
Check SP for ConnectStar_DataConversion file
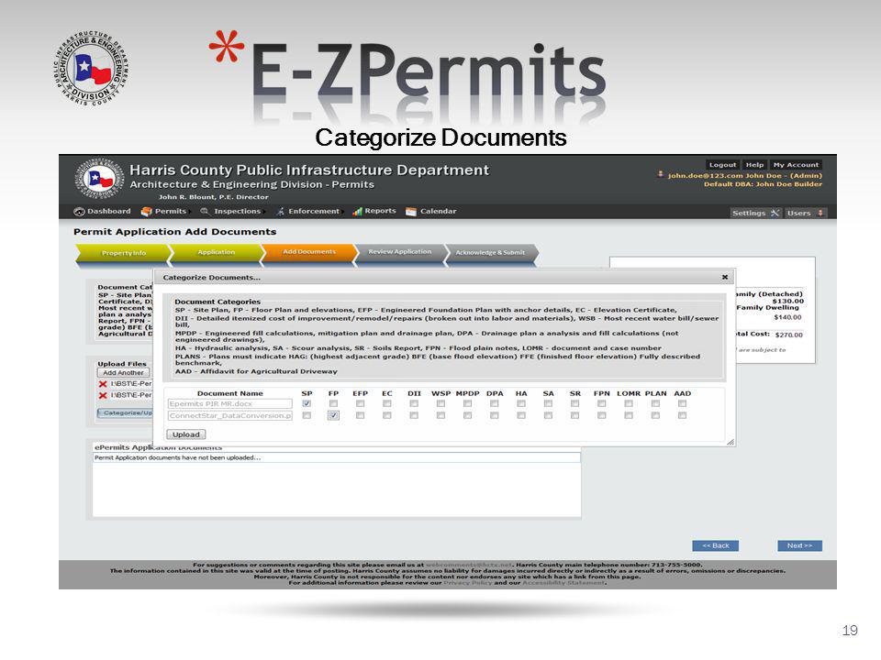[x=307, y=416]
